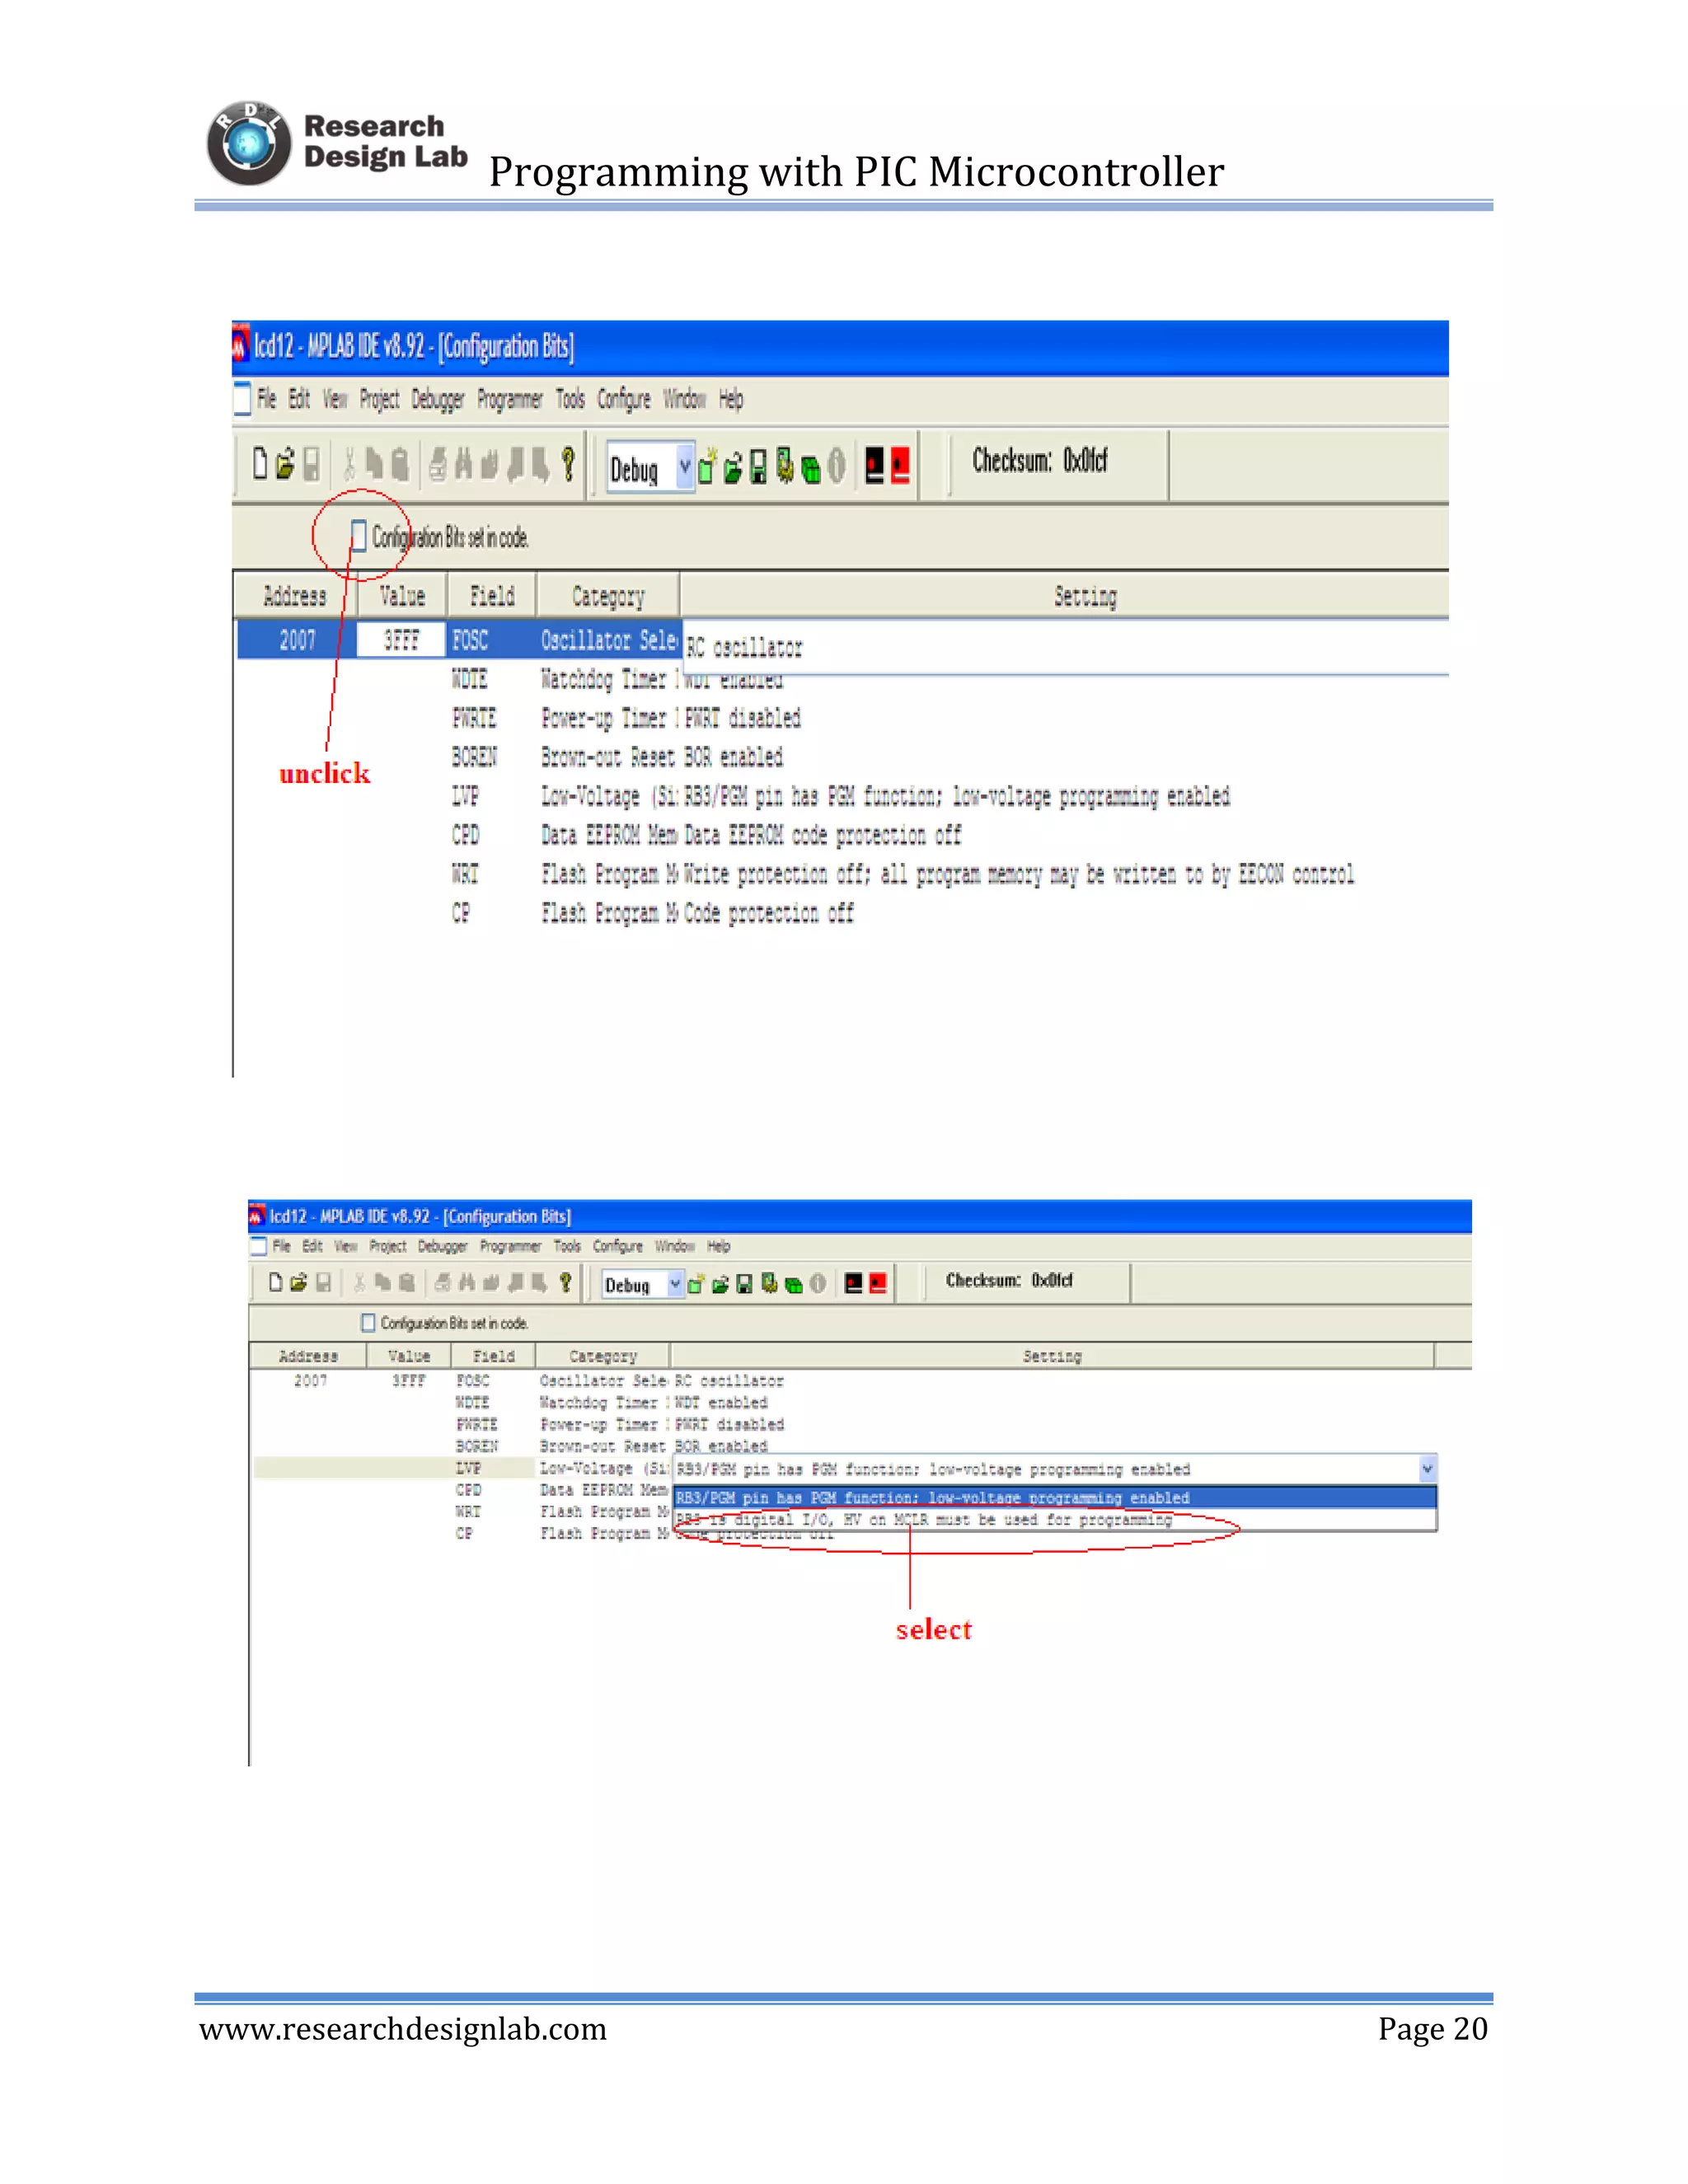Click the 3FFF value cell in top screenshot
1688x2184 pixels.
[401, 640]
